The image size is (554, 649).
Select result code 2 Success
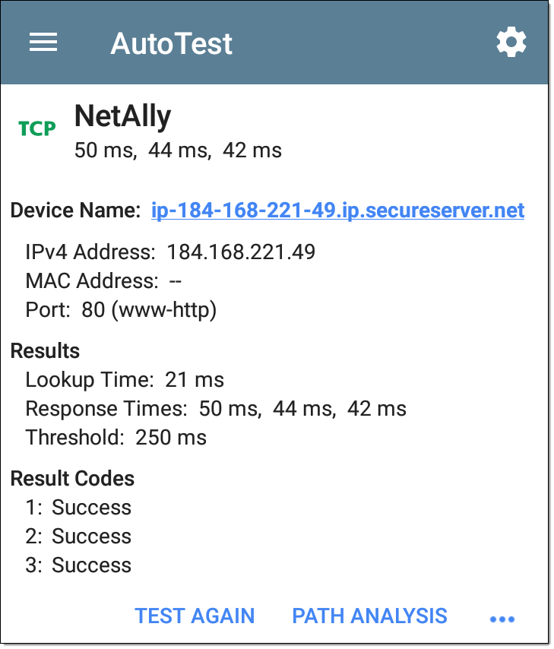(78, 537)
